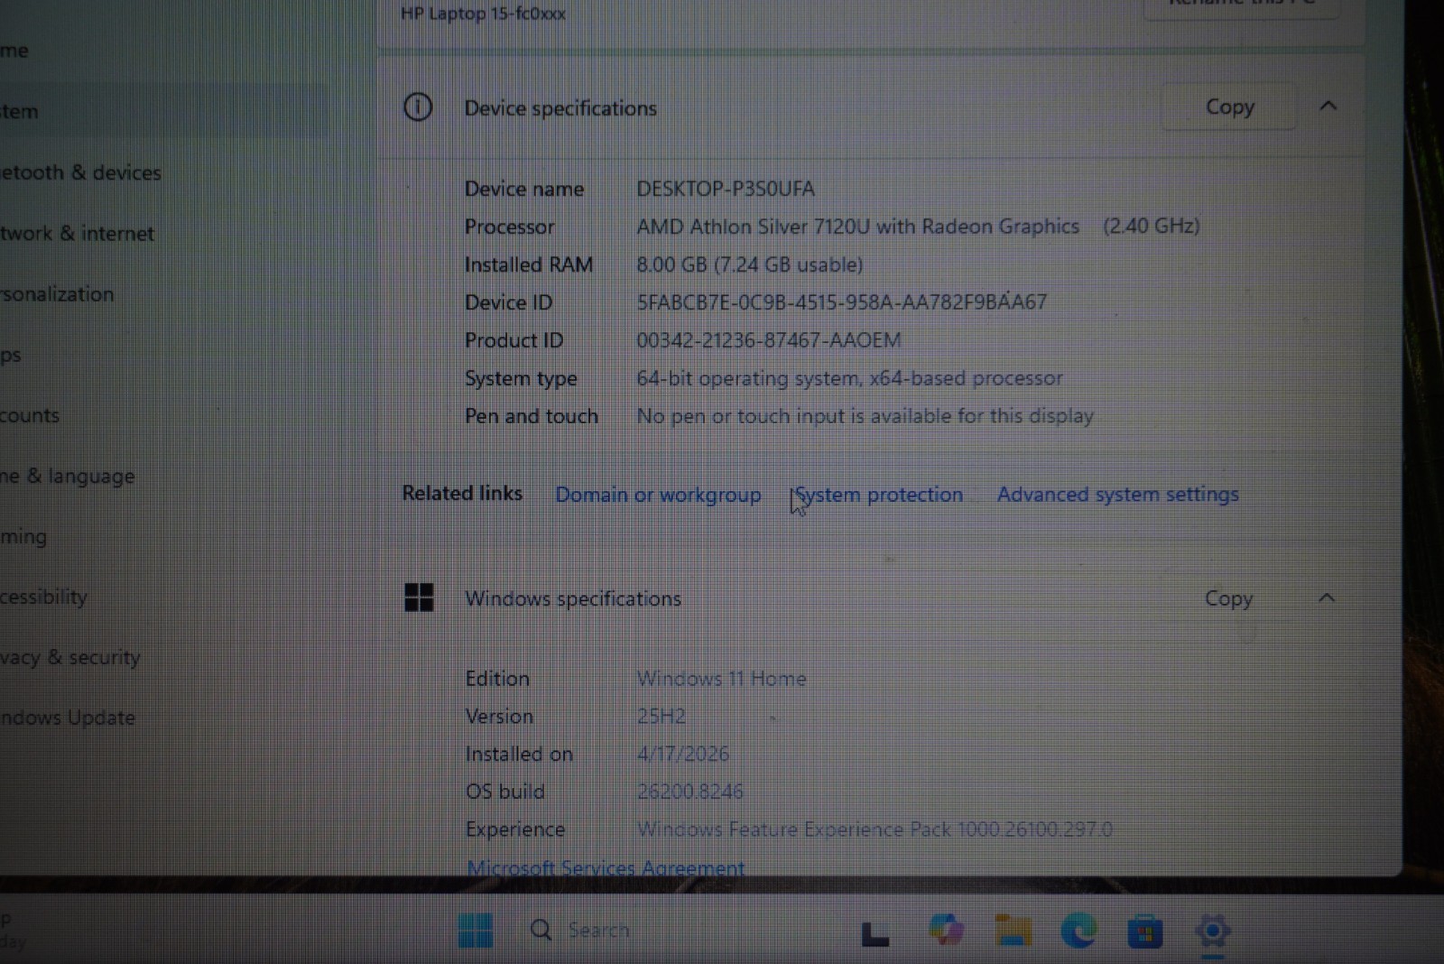This screenshot has width=1444, height=964.
Task: Open the Accounts settings page
Action: tap(30, 415)
